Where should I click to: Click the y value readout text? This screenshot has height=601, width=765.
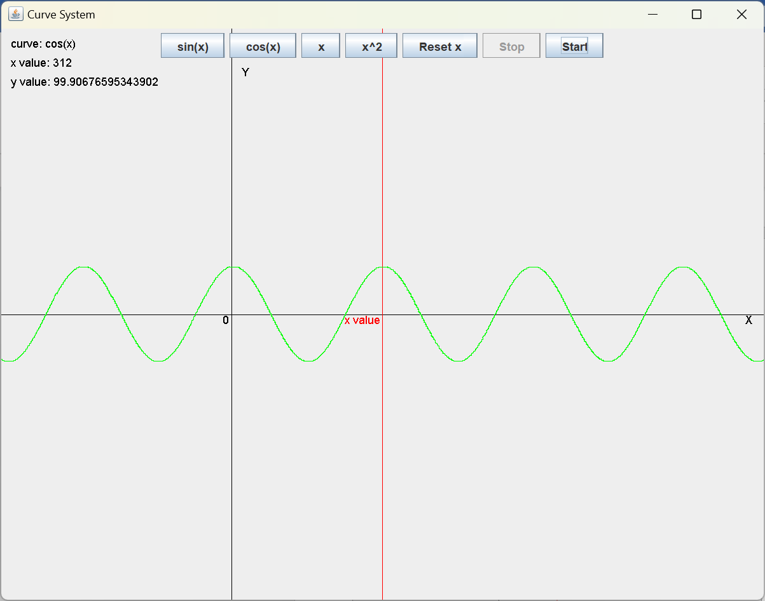pos(85,82)
